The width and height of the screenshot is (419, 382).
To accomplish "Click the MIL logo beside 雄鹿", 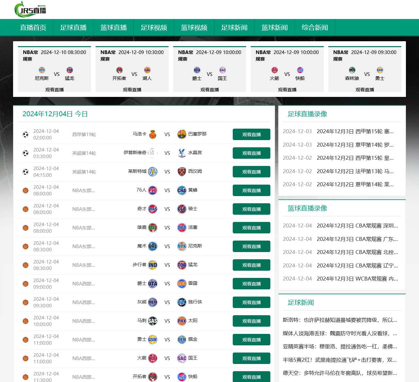I will (x=153, y=227).
